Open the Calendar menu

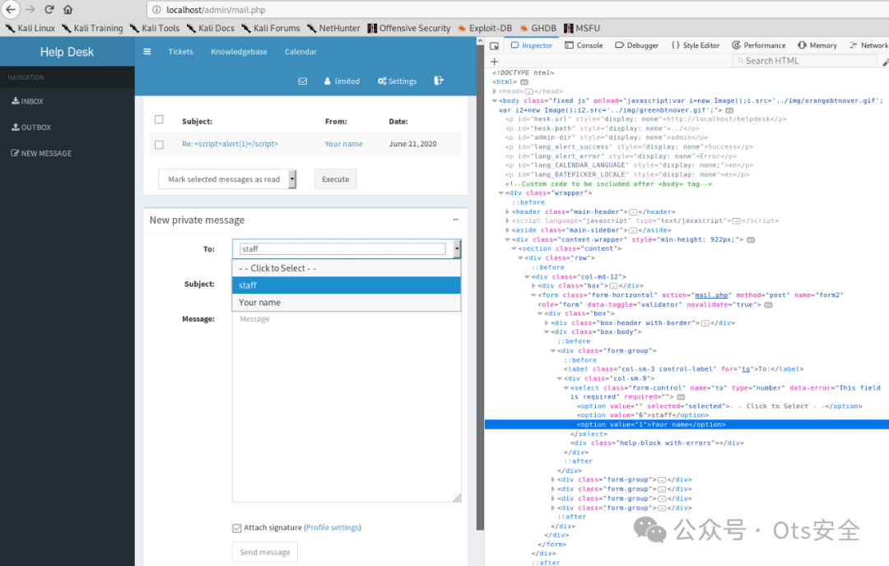[300, 52]
